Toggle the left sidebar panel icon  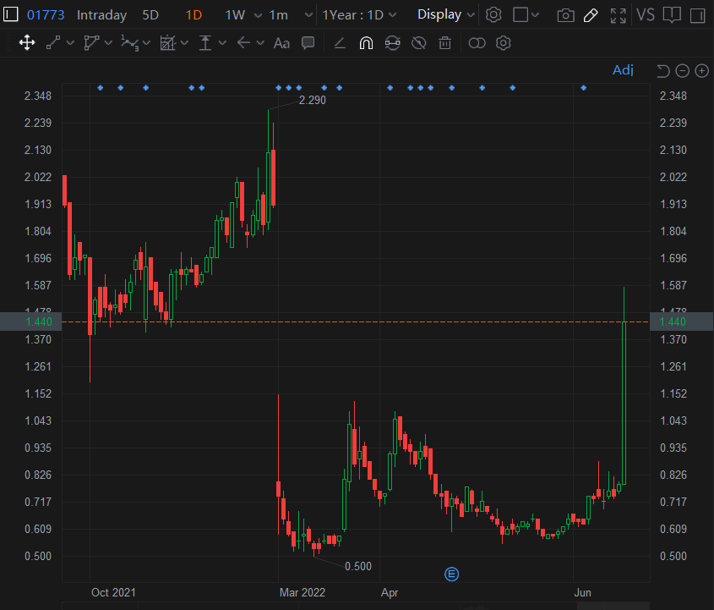tap(10, 14)
